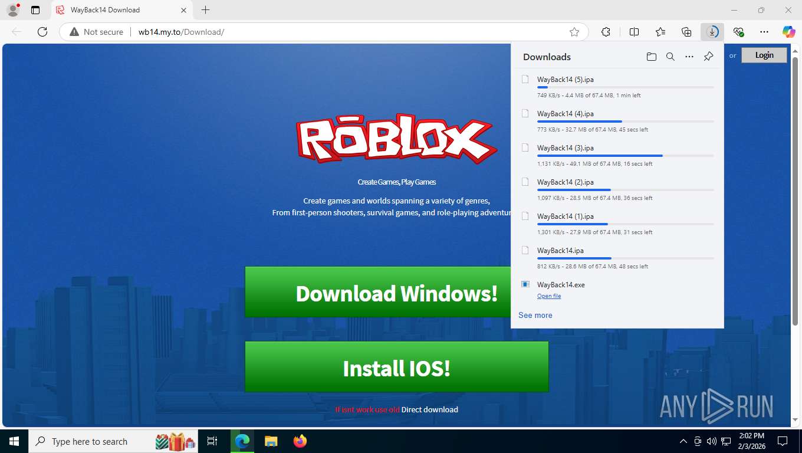Click WayBack14.exe file icon

coord(525,284)
